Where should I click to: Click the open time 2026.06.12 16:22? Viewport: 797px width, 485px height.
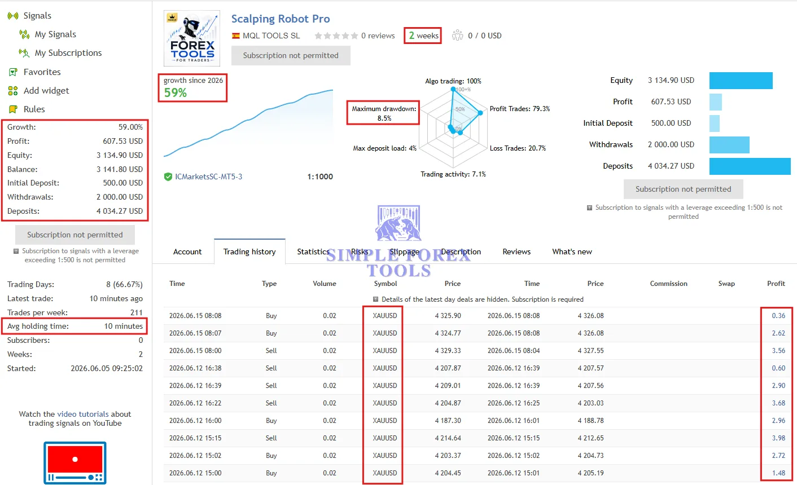tap(195, 403)
